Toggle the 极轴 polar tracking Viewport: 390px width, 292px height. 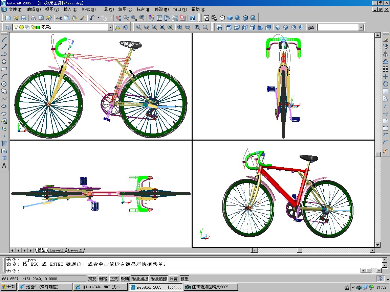125,279
